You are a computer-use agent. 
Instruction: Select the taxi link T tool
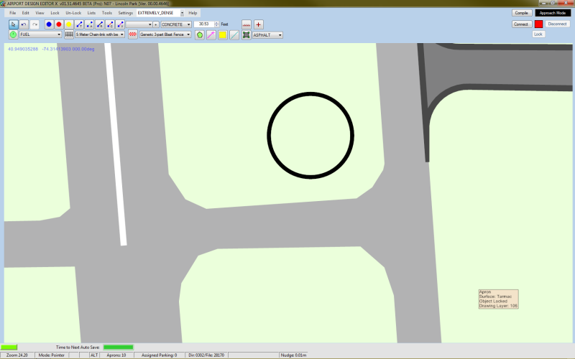click(79, 24)
